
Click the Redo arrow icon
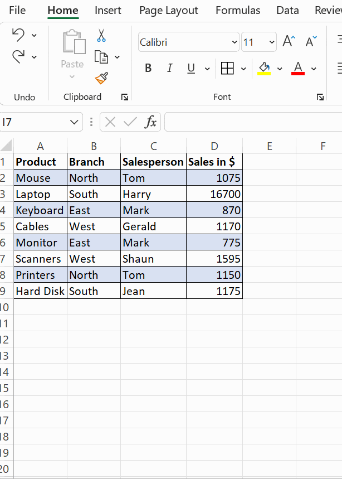click(x=18, y=56)
